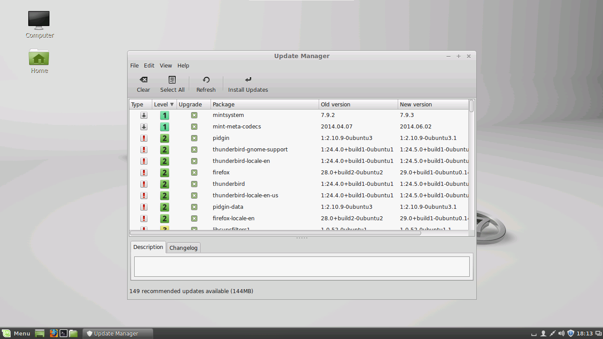
Task: Sort by the New version column header
Action: click(x=433, y=105)
